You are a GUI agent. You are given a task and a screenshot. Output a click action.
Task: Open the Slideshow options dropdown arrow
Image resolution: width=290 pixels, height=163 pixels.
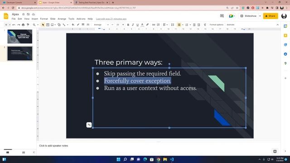pyautogui.click(x=260, y=16)
